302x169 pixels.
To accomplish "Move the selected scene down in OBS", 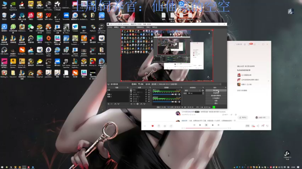I will pyautogui.click(x=119, y=104).
